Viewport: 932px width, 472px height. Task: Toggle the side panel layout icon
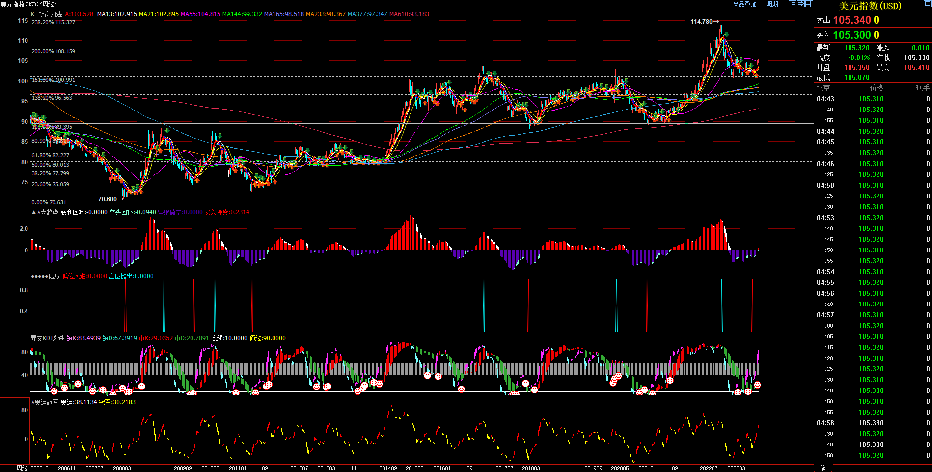[x=809, y=4]
